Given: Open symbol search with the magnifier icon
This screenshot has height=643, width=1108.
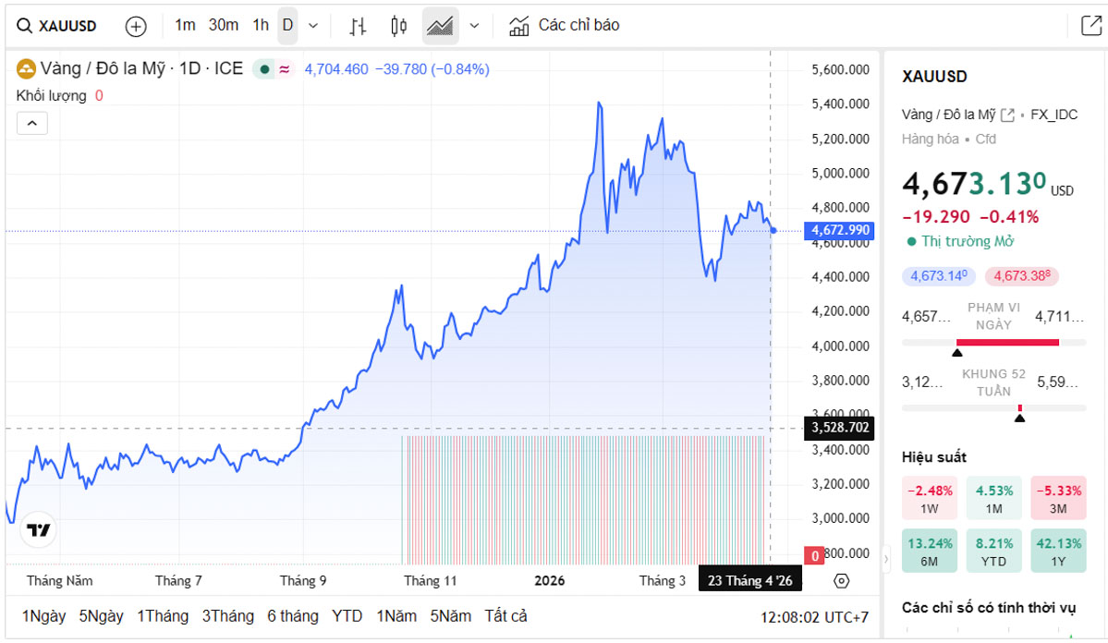Looking at the screenshot, I should tap(23, 25).
